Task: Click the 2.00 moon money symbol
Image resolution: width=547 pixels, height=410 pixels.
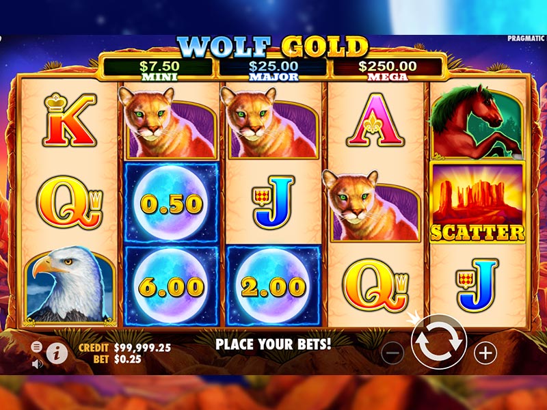Action: pos(273,286)
